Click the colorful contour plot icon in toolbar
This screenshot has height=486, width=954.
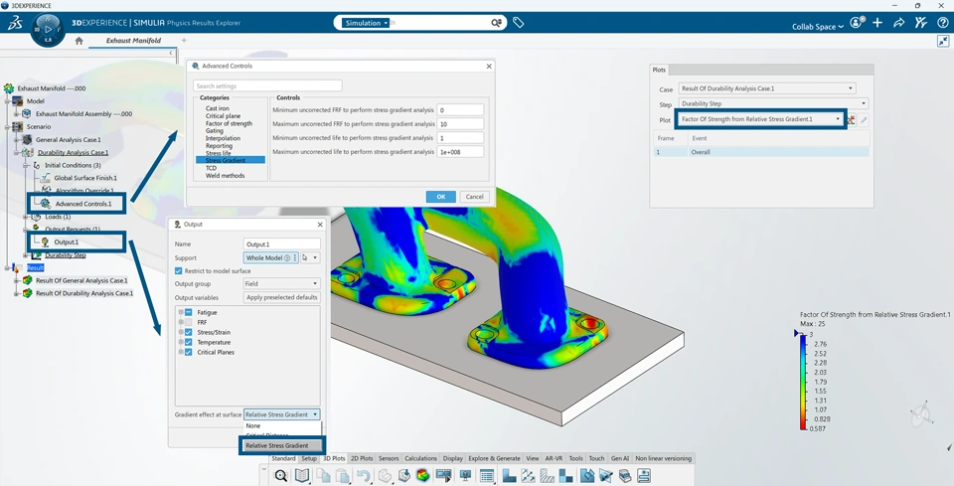click(x=422, y=476)
